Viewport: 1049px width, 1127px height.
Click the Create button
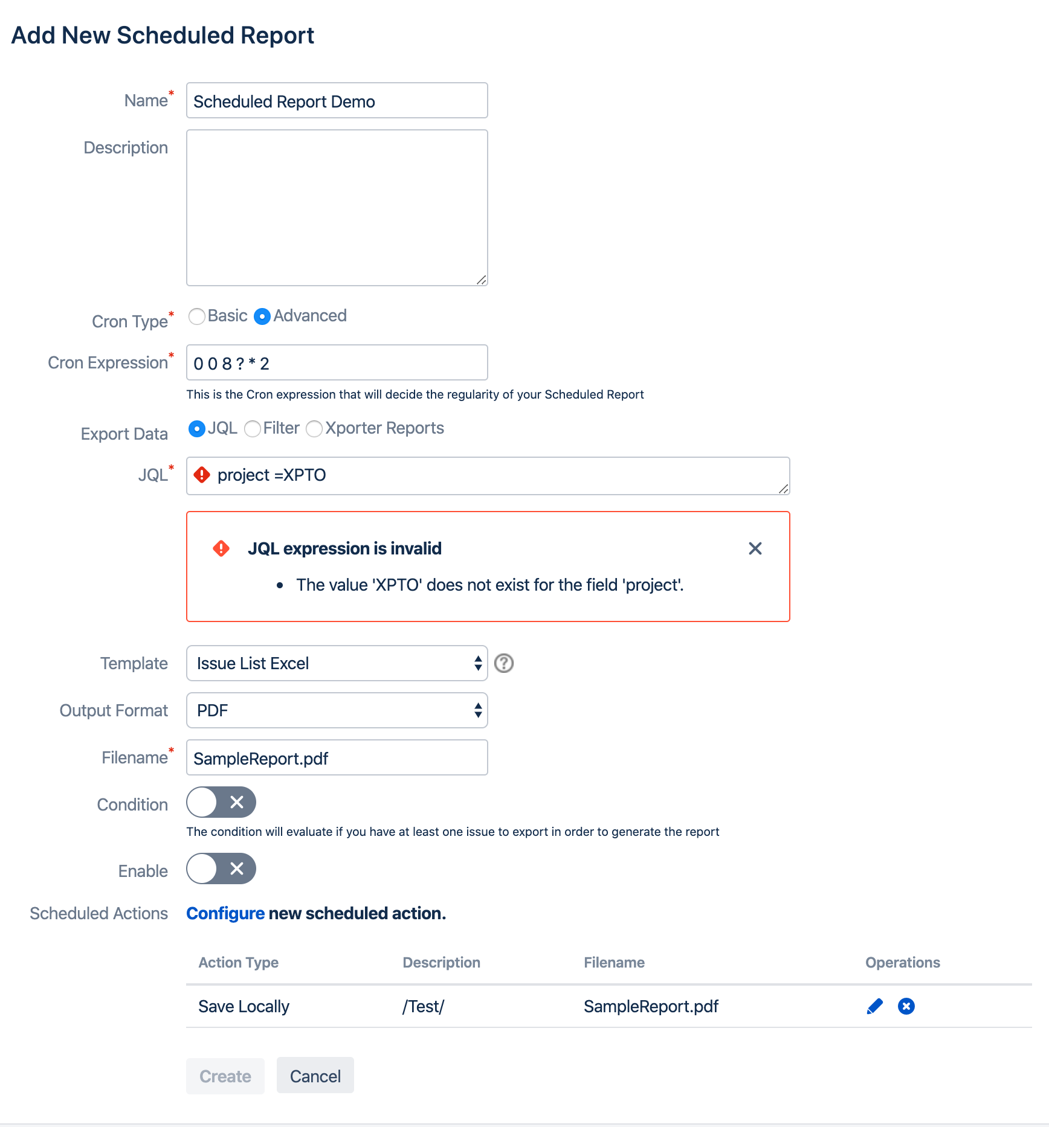[225, 1076]
